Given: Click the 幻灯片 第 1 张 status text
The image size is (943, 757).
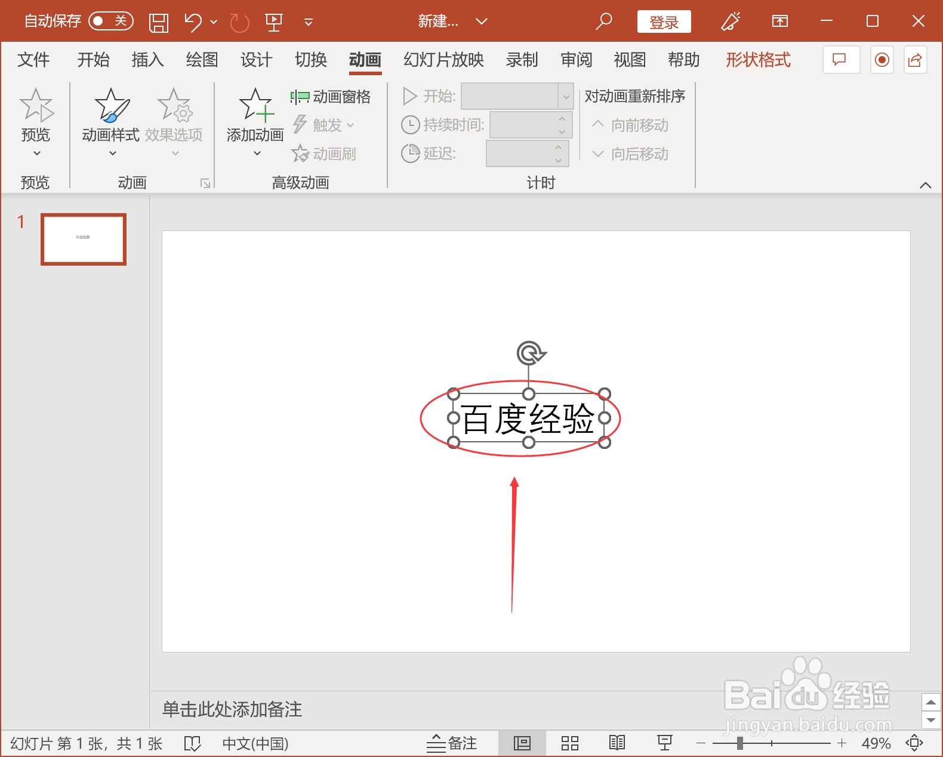Looking at the screenshot, I should click(86, 744).
